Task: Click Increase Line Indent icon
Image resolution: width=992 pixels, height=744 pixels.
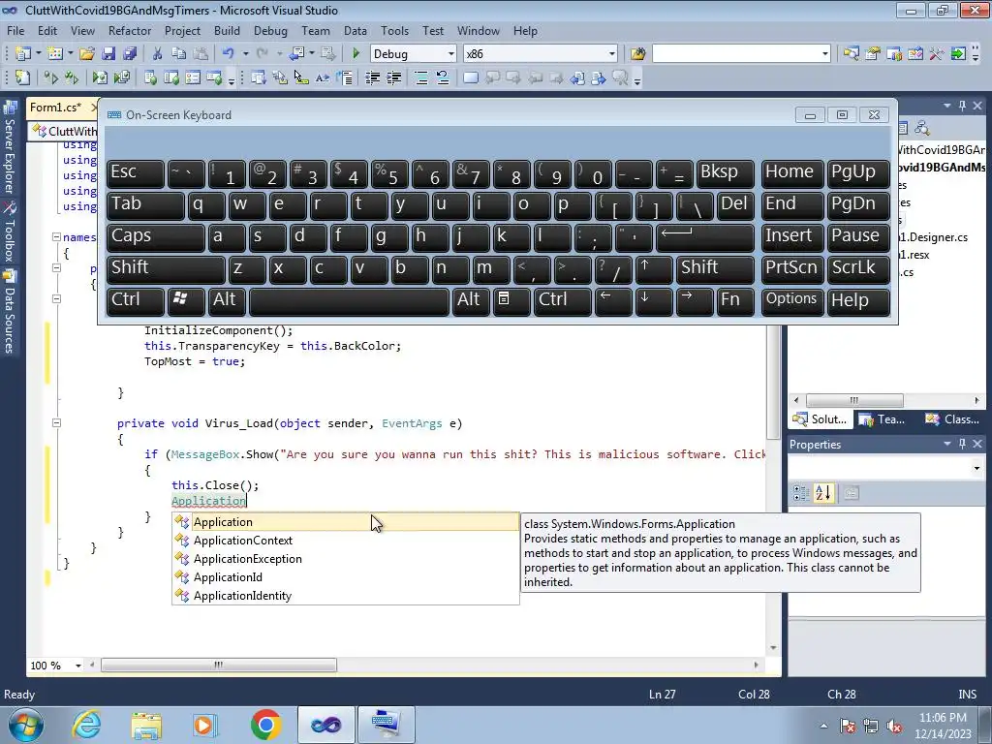Action: 393,77
